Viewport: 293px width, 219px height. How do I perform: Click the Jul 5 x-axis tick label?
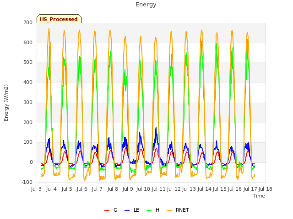pos(67,189)
